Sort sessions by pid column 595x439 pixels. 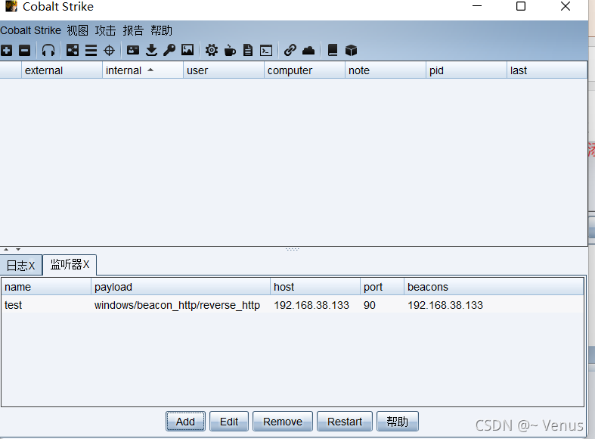point(466,70)
